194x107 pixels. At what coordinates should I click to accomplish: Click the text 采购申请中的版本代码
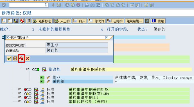click(89, 94)
